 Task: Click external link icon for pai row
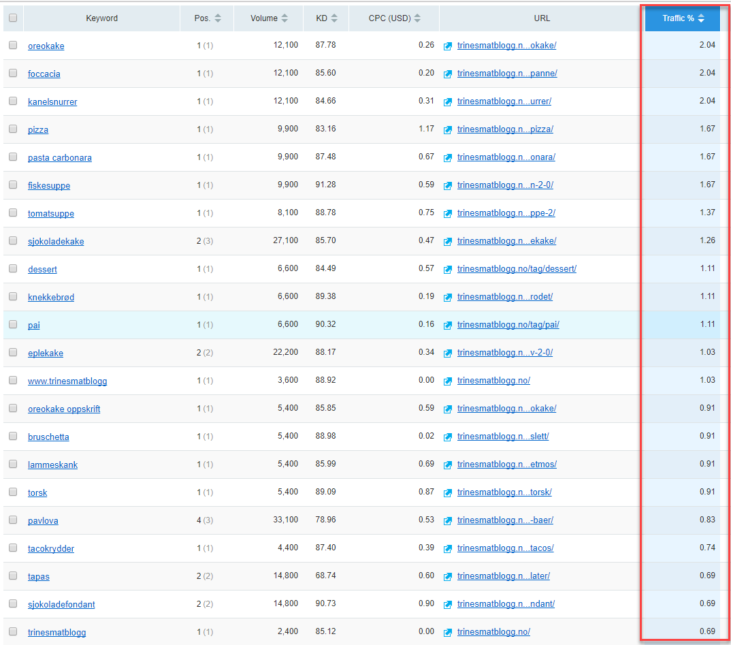pos(448,325)
